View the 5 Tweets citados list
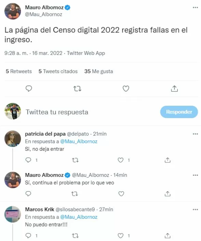The height and width of the screenshot is (241, 201). click(x=58, y=71)
